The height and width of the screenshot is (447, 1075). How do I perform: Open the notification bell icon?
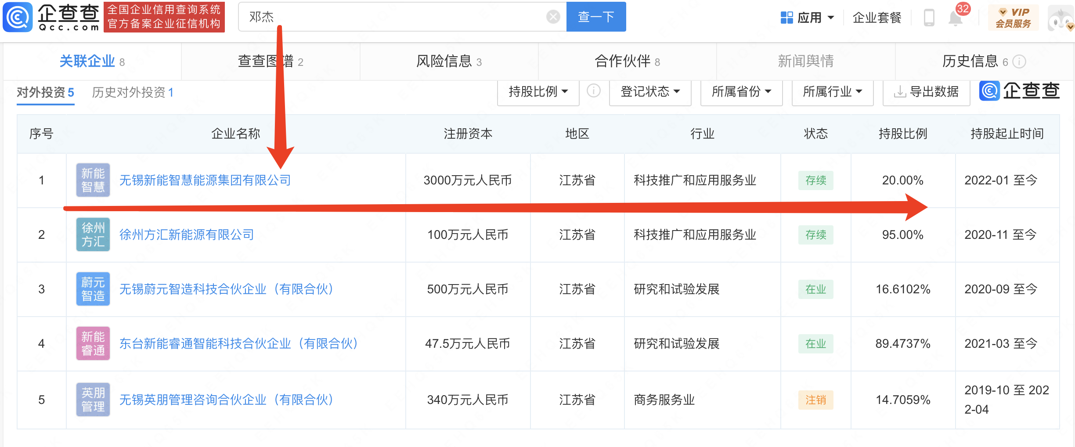(x=955, y=18)
